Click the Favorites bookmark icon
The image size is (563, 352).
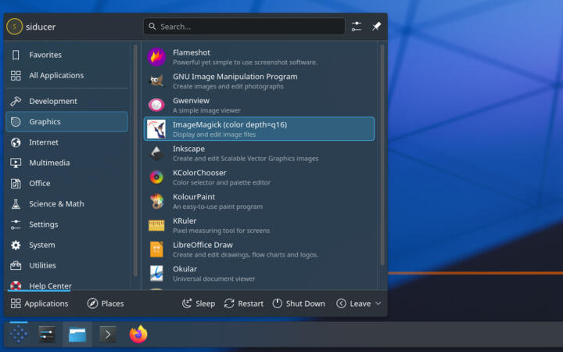(x=16, y=55)
